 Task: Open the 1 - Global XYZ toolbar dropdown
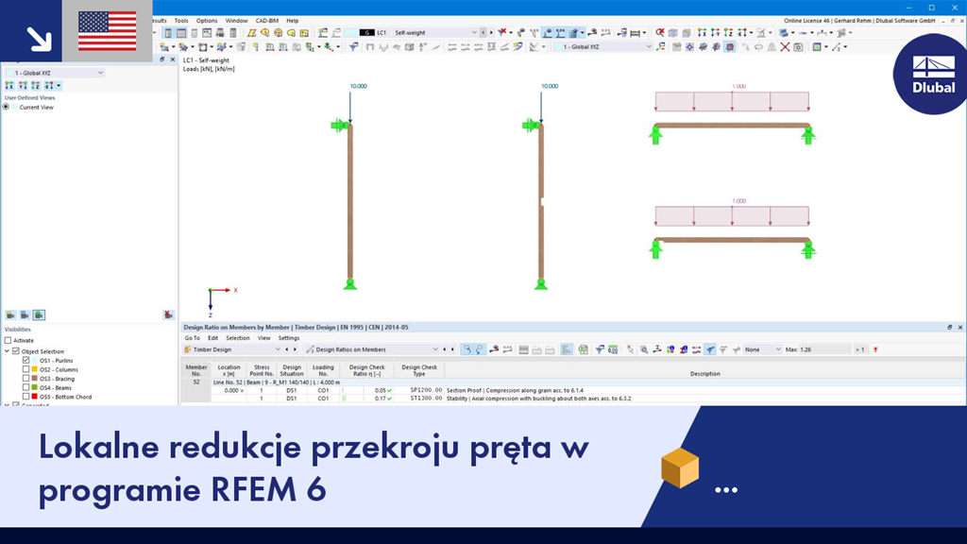coord(648,47)
